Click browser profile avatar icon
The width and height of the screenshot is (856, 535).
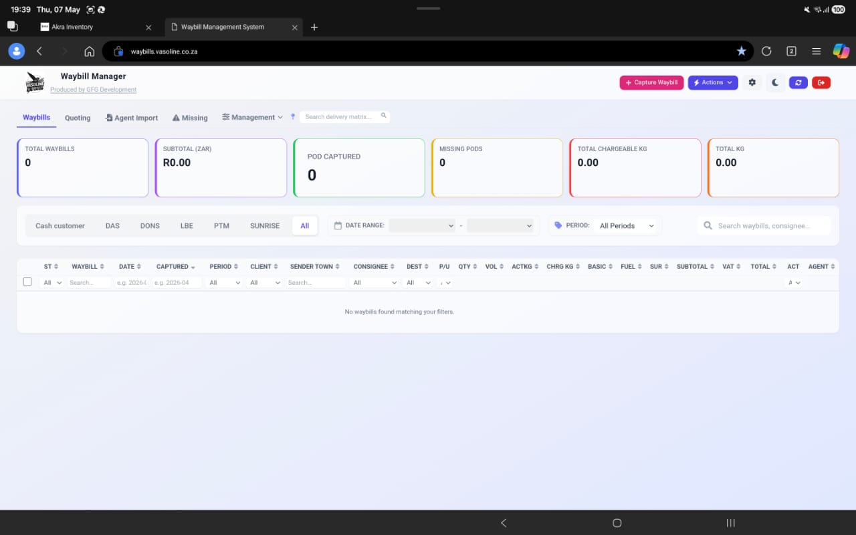coord(16,51)
